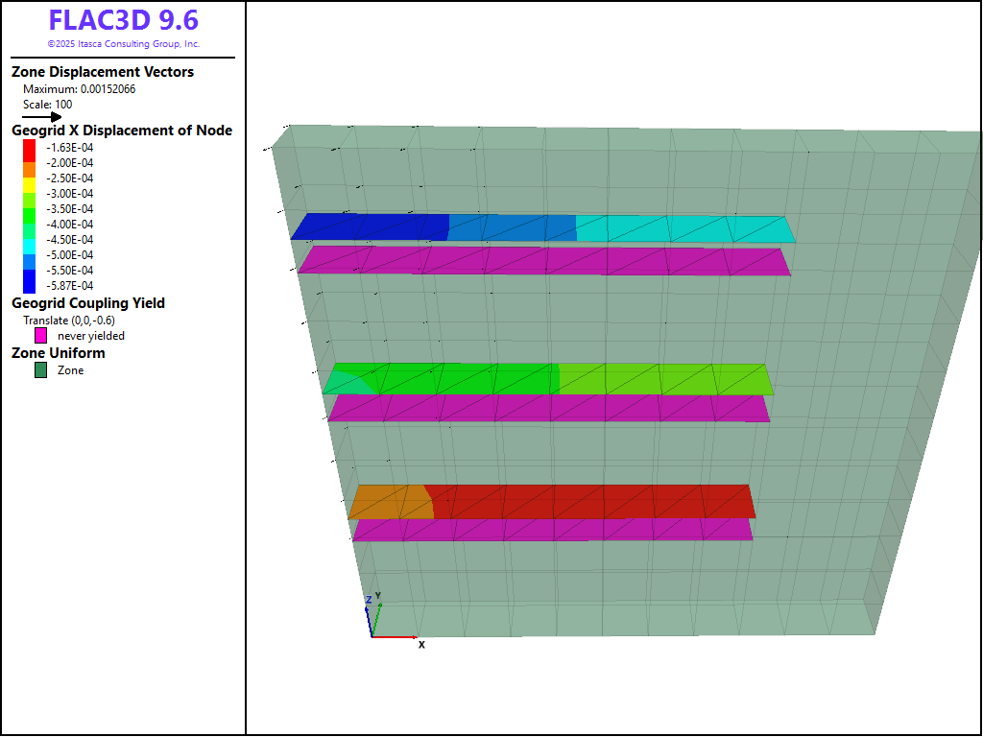Image resolution: width=983 pixels, height=737 pixels.
Task: Click the Geogrid Coupling Yield heading
Action: click(88, 303)
